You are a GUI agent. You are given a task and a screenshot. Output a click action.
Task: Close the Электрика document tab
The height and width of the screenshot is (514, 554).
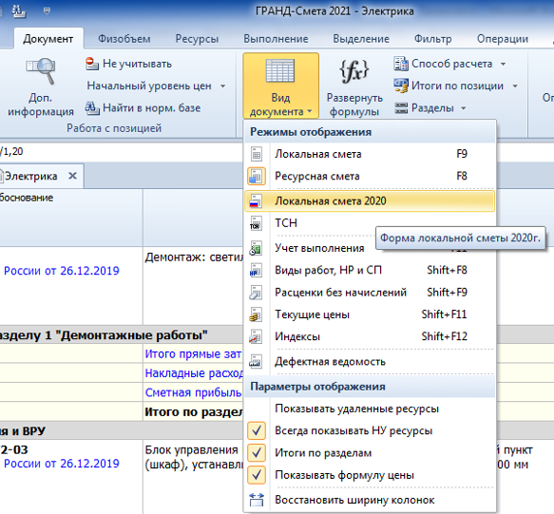tap(72, 176)
